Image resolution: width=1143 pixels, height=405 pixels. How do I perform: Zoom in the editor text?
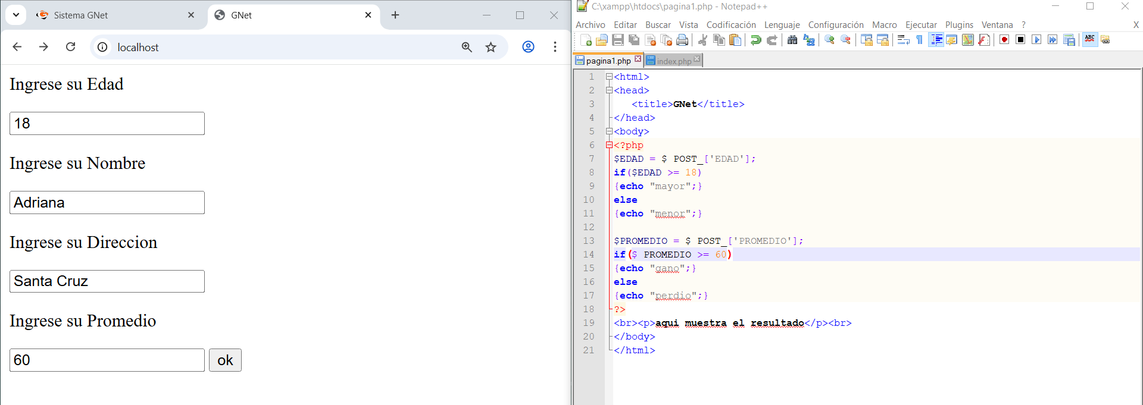point(829,40)
